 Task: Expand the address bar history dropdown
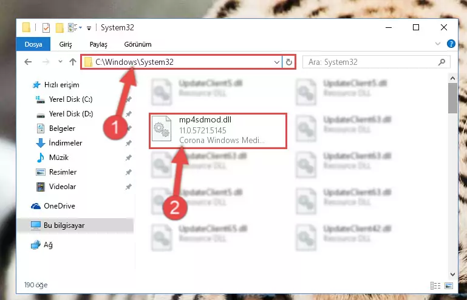point(277,62)
